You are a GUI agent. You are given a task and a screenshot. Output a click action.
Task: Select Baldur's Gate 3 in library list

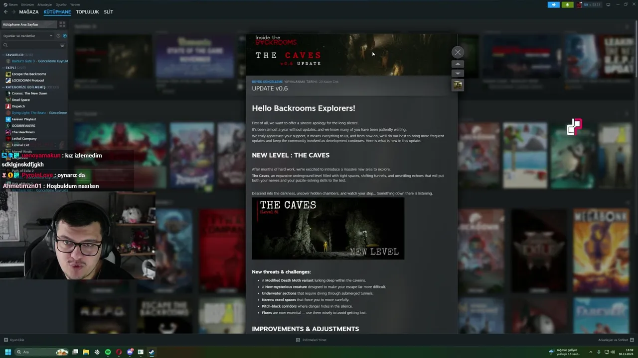(36, 61)
